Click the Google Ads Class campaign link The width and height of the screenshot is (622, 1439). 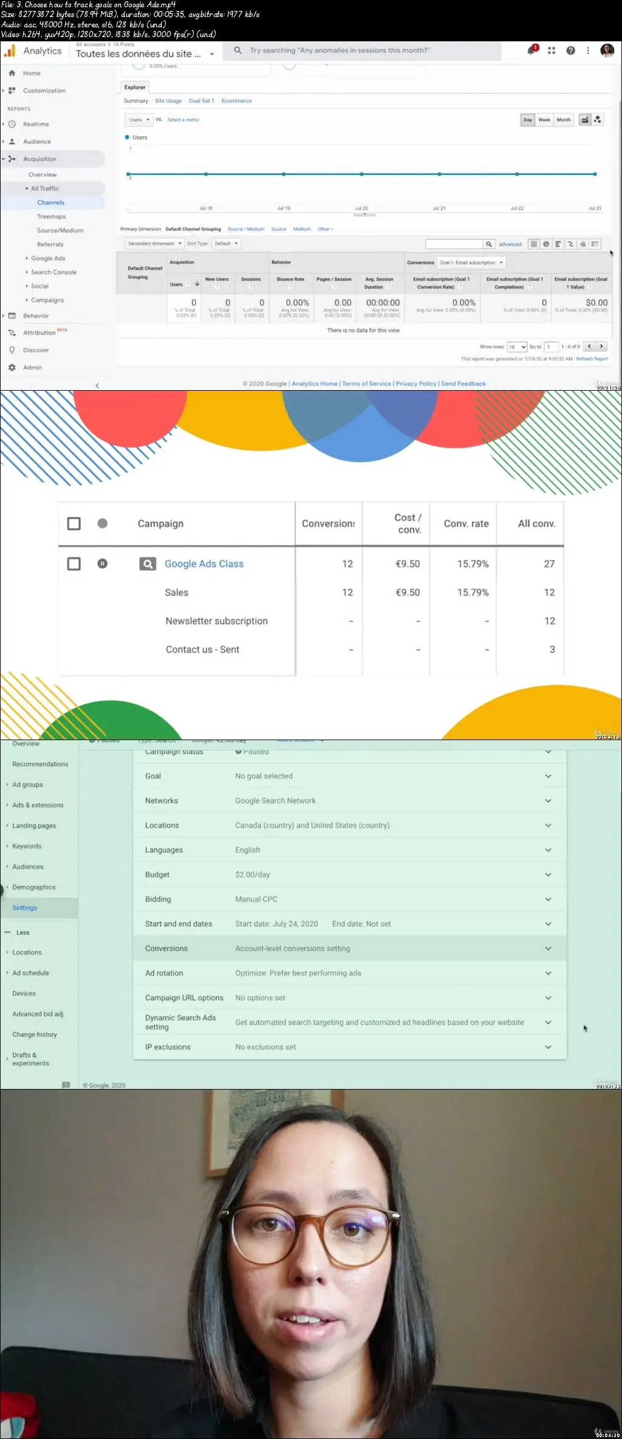coord(204,564)
